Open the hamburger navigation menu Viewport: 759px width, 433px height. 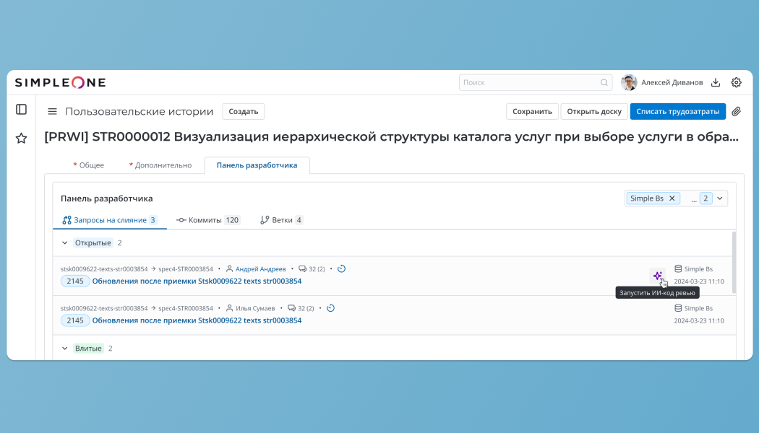tap(51, 111)
